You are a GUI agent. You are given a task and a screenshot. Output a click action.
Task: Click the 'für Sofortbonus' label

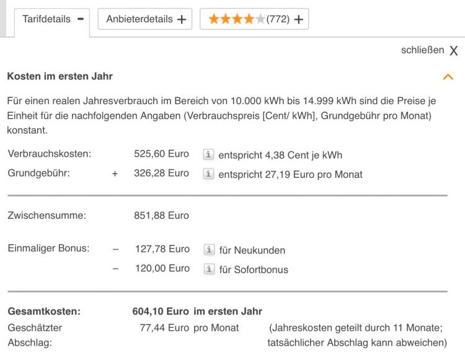[254, 269]
